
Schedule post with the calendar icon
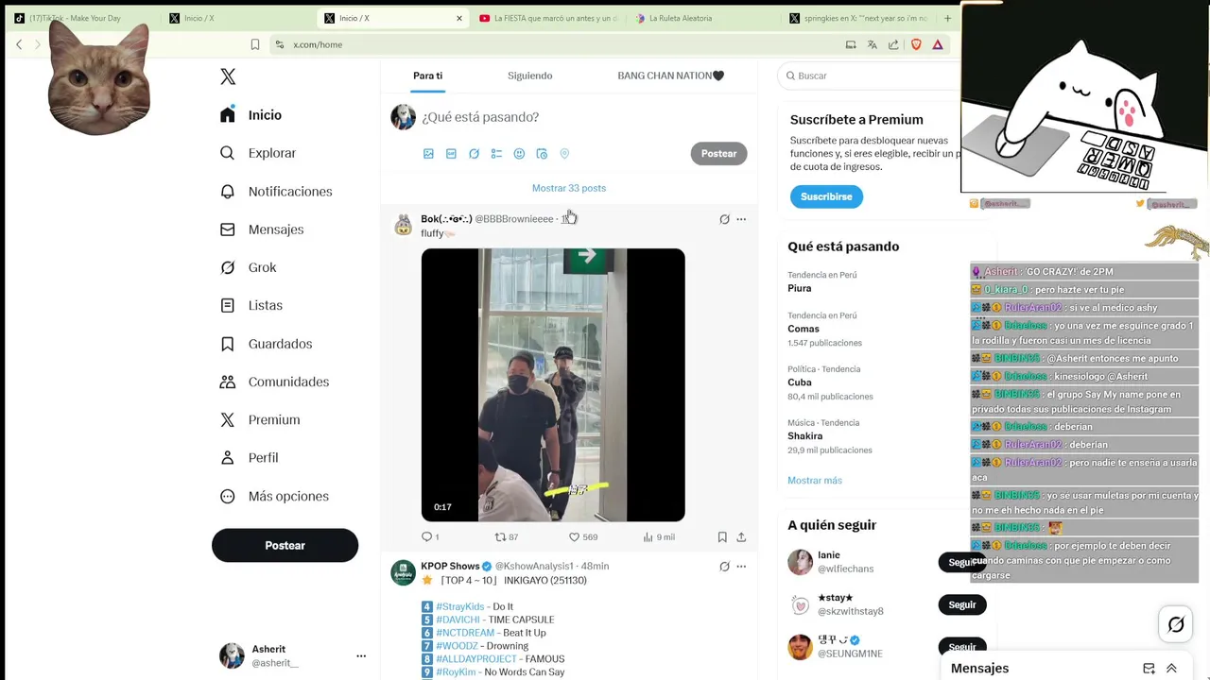point(542,154)
